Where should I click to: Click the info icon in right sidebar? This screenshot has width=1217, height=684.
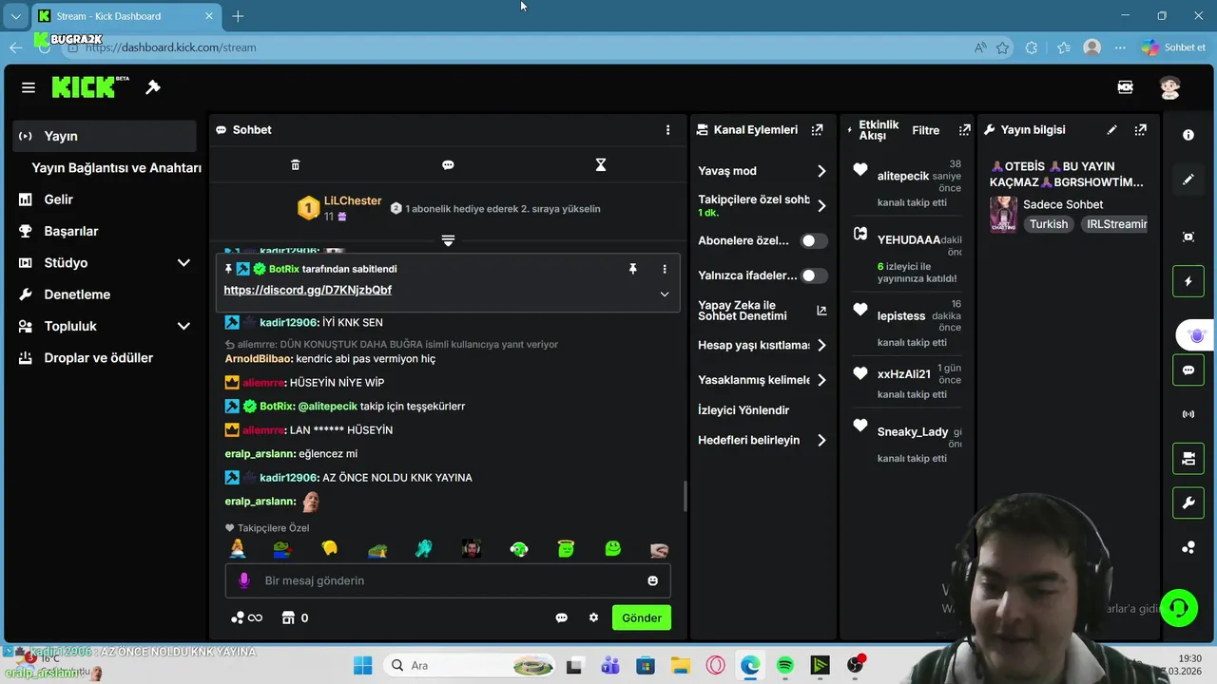[x=1188, y=135]
